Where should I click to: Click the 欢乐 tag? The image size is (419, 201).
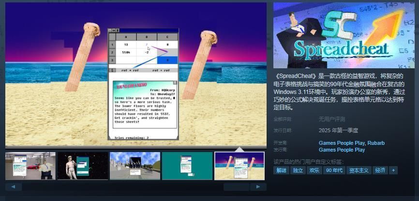coord(314,170)
